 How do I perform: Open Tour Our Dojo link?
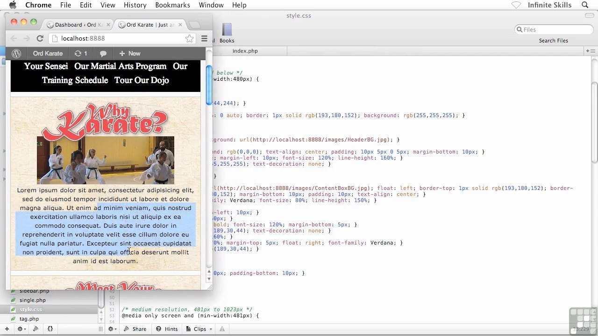tap(142, 80)
